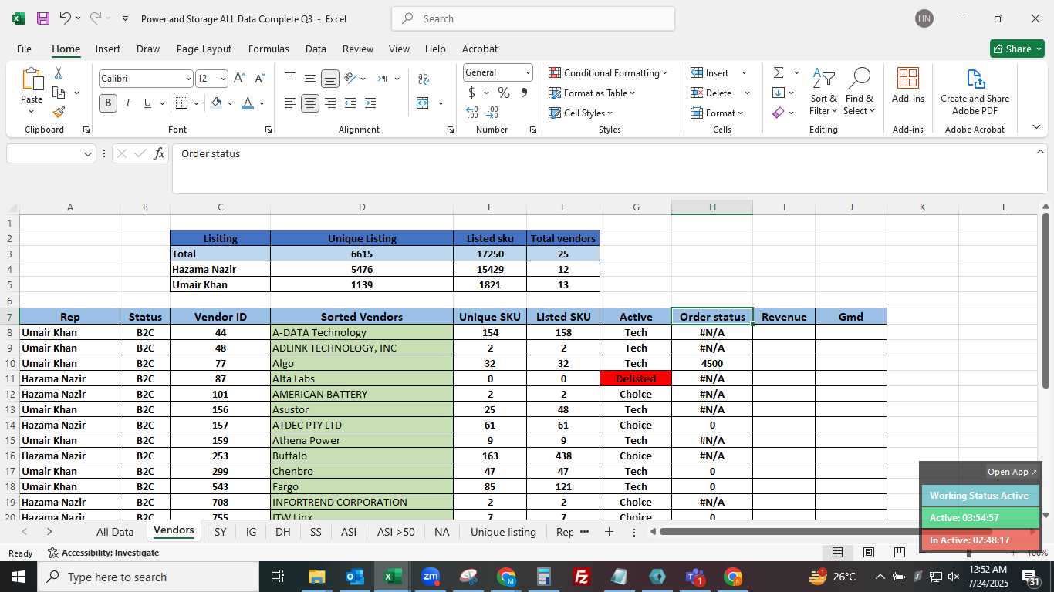Image resolution: width=1054 pixels, height=592 pixels.
Task: Toggle Underline formatting
Action: coord(147,103)
